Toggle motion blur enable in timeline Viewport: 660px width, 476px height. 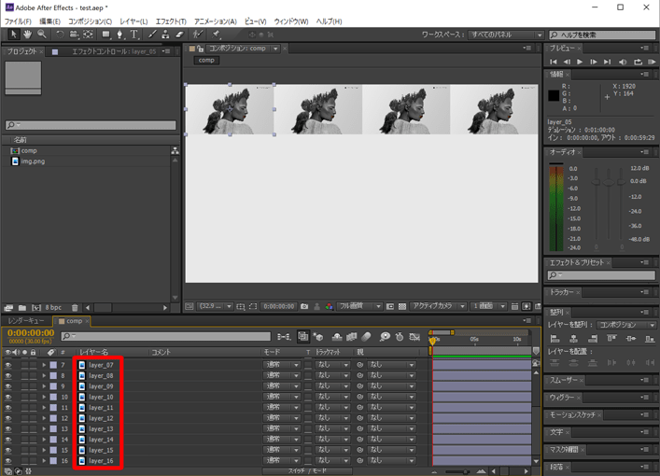point(366,337)
